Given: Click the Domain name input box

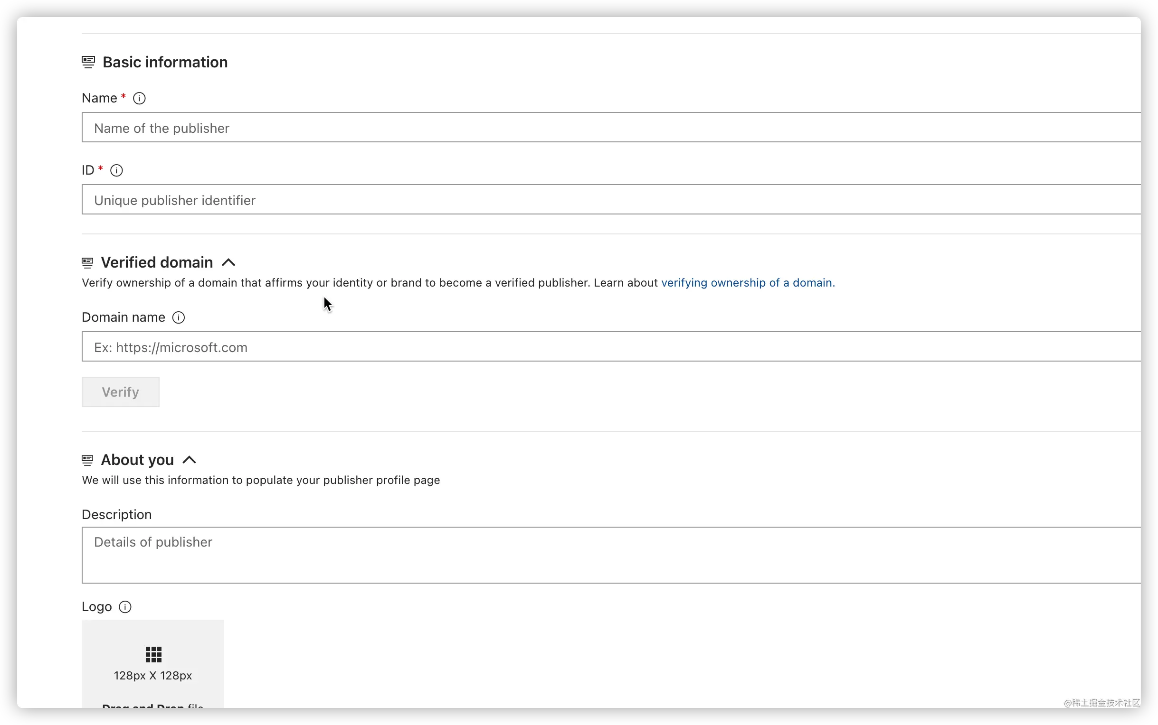Looking at the screenshot, I should point(609,347).
